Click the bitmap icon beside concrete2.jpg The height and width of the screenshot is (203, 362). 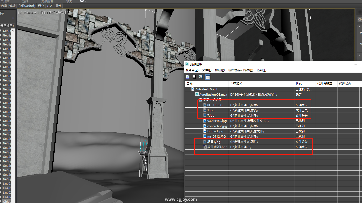(x=205, y=126)
